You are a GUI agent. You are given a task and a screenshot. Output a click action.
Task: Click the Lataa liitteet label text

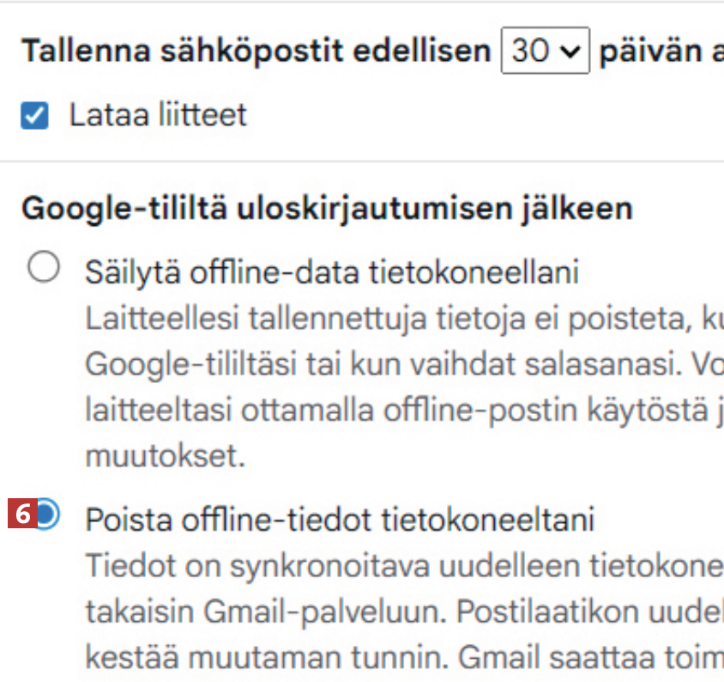point(158,115)
